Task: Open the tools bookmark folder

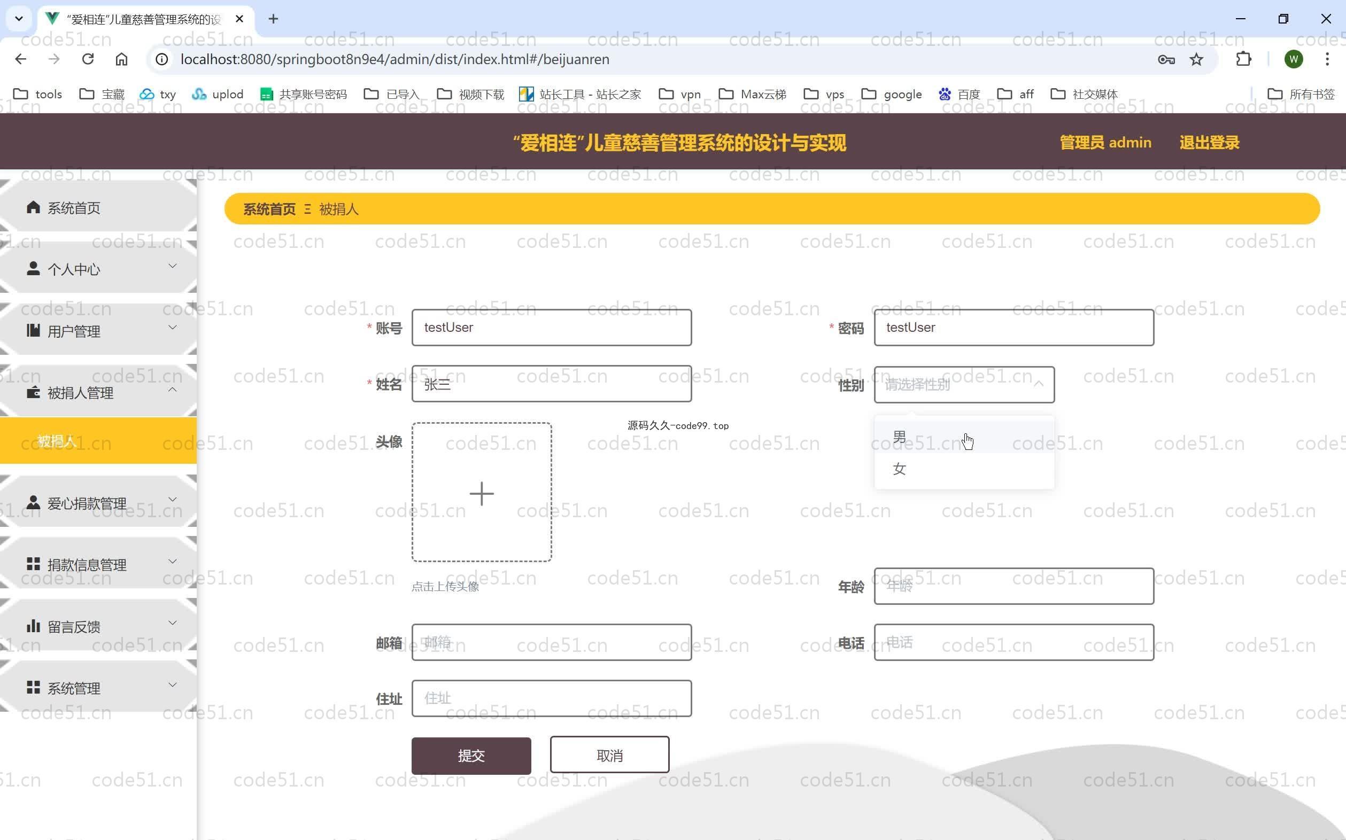Action: click(x=37, y=94)
